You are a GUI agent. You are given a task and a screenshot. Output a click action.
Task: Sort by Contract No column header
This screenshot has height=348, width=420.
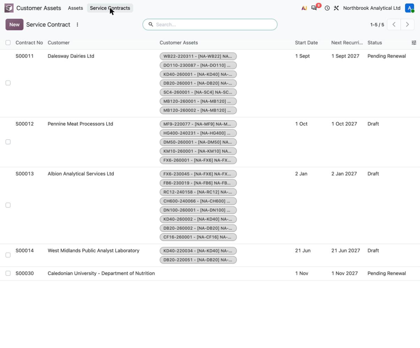tap(29, 43)
